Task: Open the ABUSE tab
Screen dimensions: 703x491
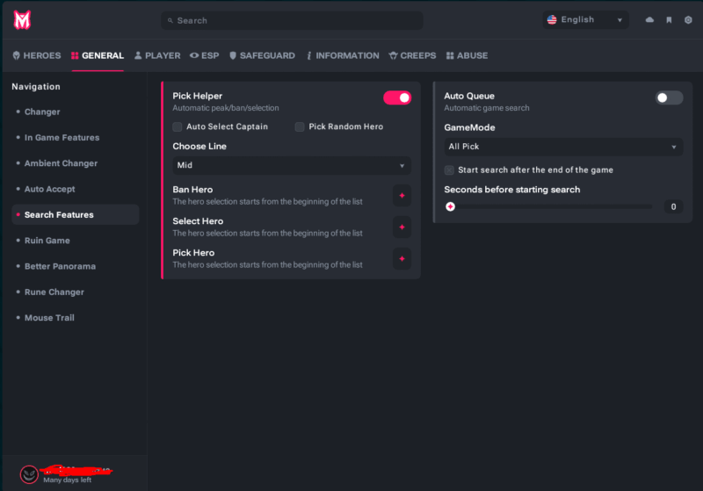Action: pos(467,55)
